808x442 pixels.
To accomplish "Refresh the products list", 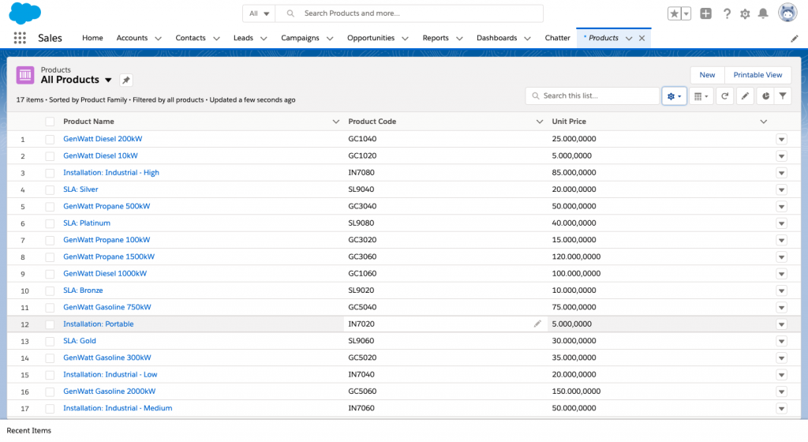I will 724,96.
